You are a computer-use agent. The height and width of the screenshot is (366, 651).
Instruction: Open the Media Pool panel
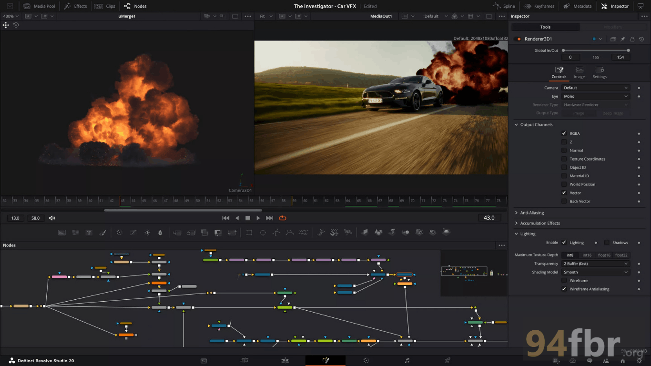coord(39,6)
